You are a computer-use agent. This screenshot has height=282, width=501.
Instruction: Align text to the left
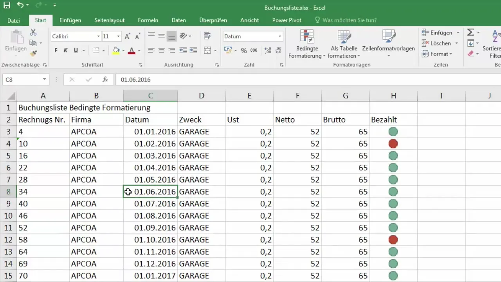click(x=151, y=51)
